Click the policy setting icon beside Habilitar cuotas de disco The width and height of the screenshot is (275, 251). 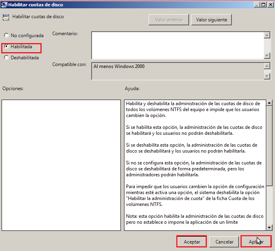point(6,17)
